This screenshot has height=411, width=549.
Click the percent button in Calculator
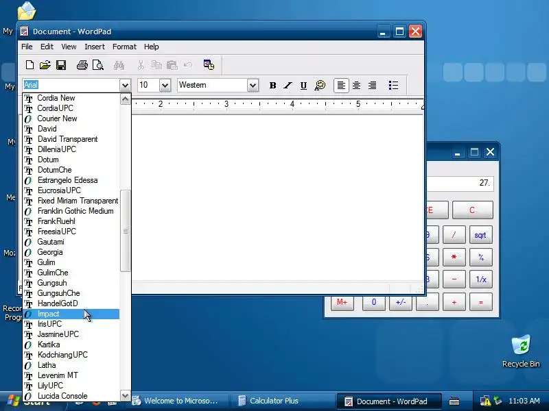[480, 258]
